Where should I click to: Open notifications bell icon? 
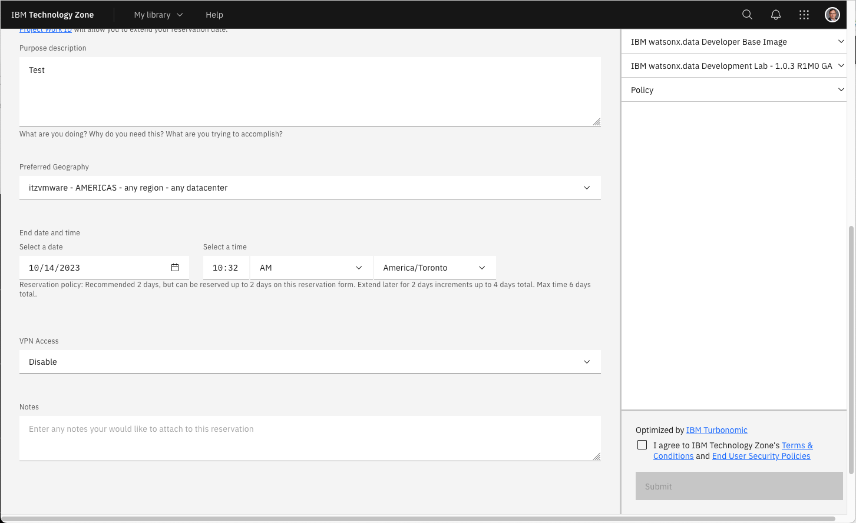pyautogui.click(x=776, y=15)
